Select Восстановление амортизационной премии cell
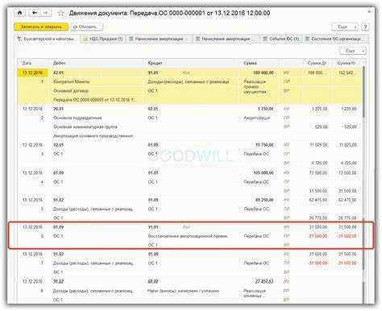The width and height of the screenshot is (382, 311). pyautogui.click(x=188, y=236)
